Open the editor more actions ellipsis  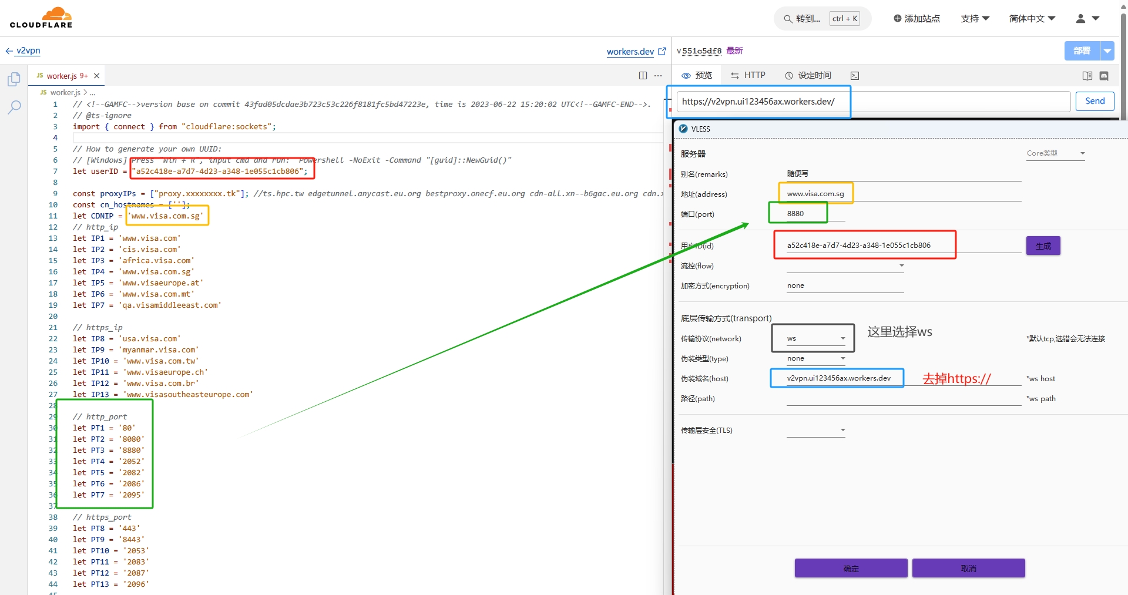[658, 76]
